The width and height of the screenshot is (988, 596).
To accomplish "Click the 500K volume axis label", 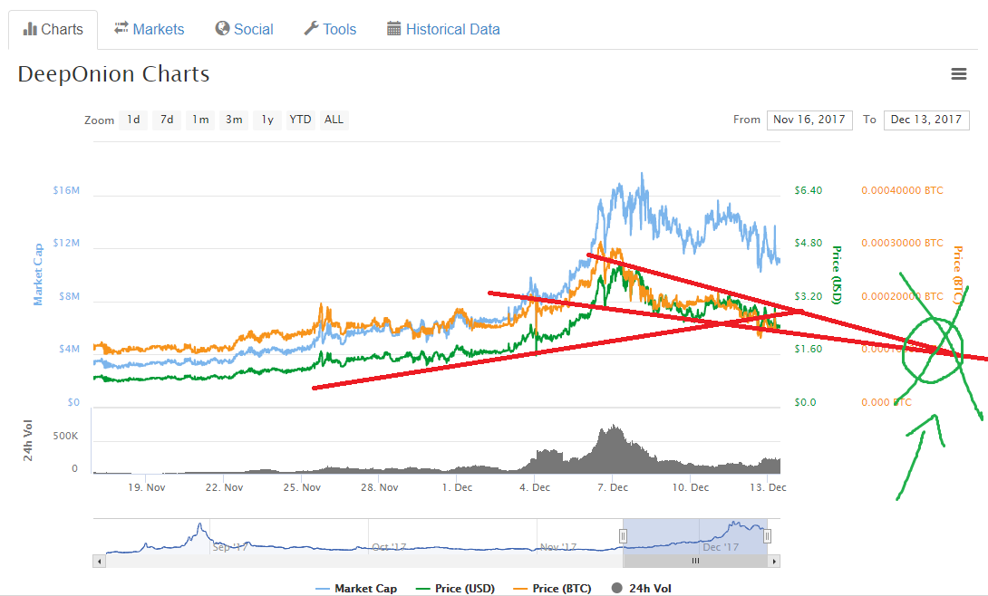I will click(65, 436).
